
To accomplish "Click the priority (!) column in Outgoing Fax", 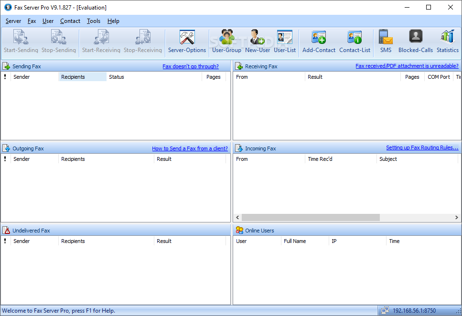I will click(5, 159).
